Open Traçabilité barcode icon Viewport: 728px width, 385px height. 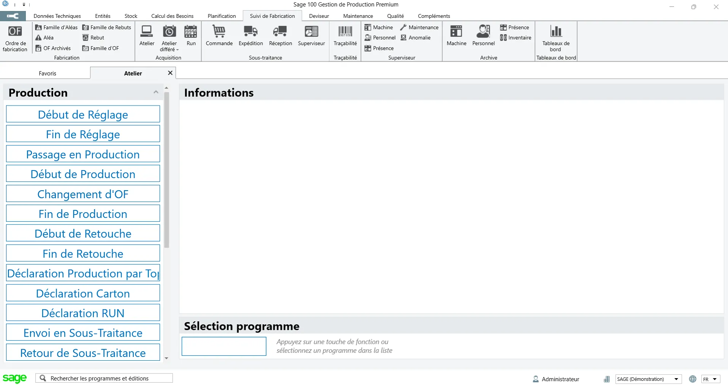[x=345, y=35]
